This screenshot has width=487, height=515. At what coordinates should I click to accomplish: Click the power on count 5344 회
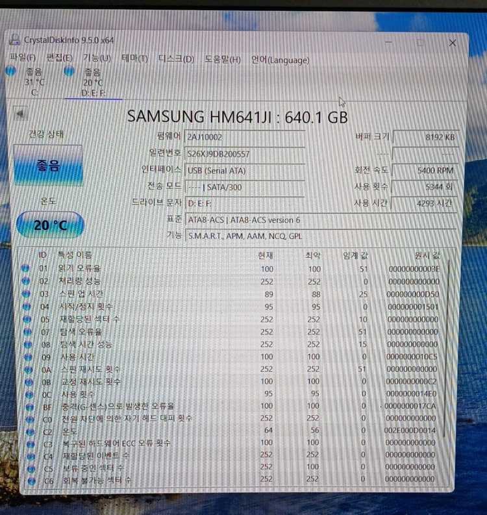coord(423,187)
